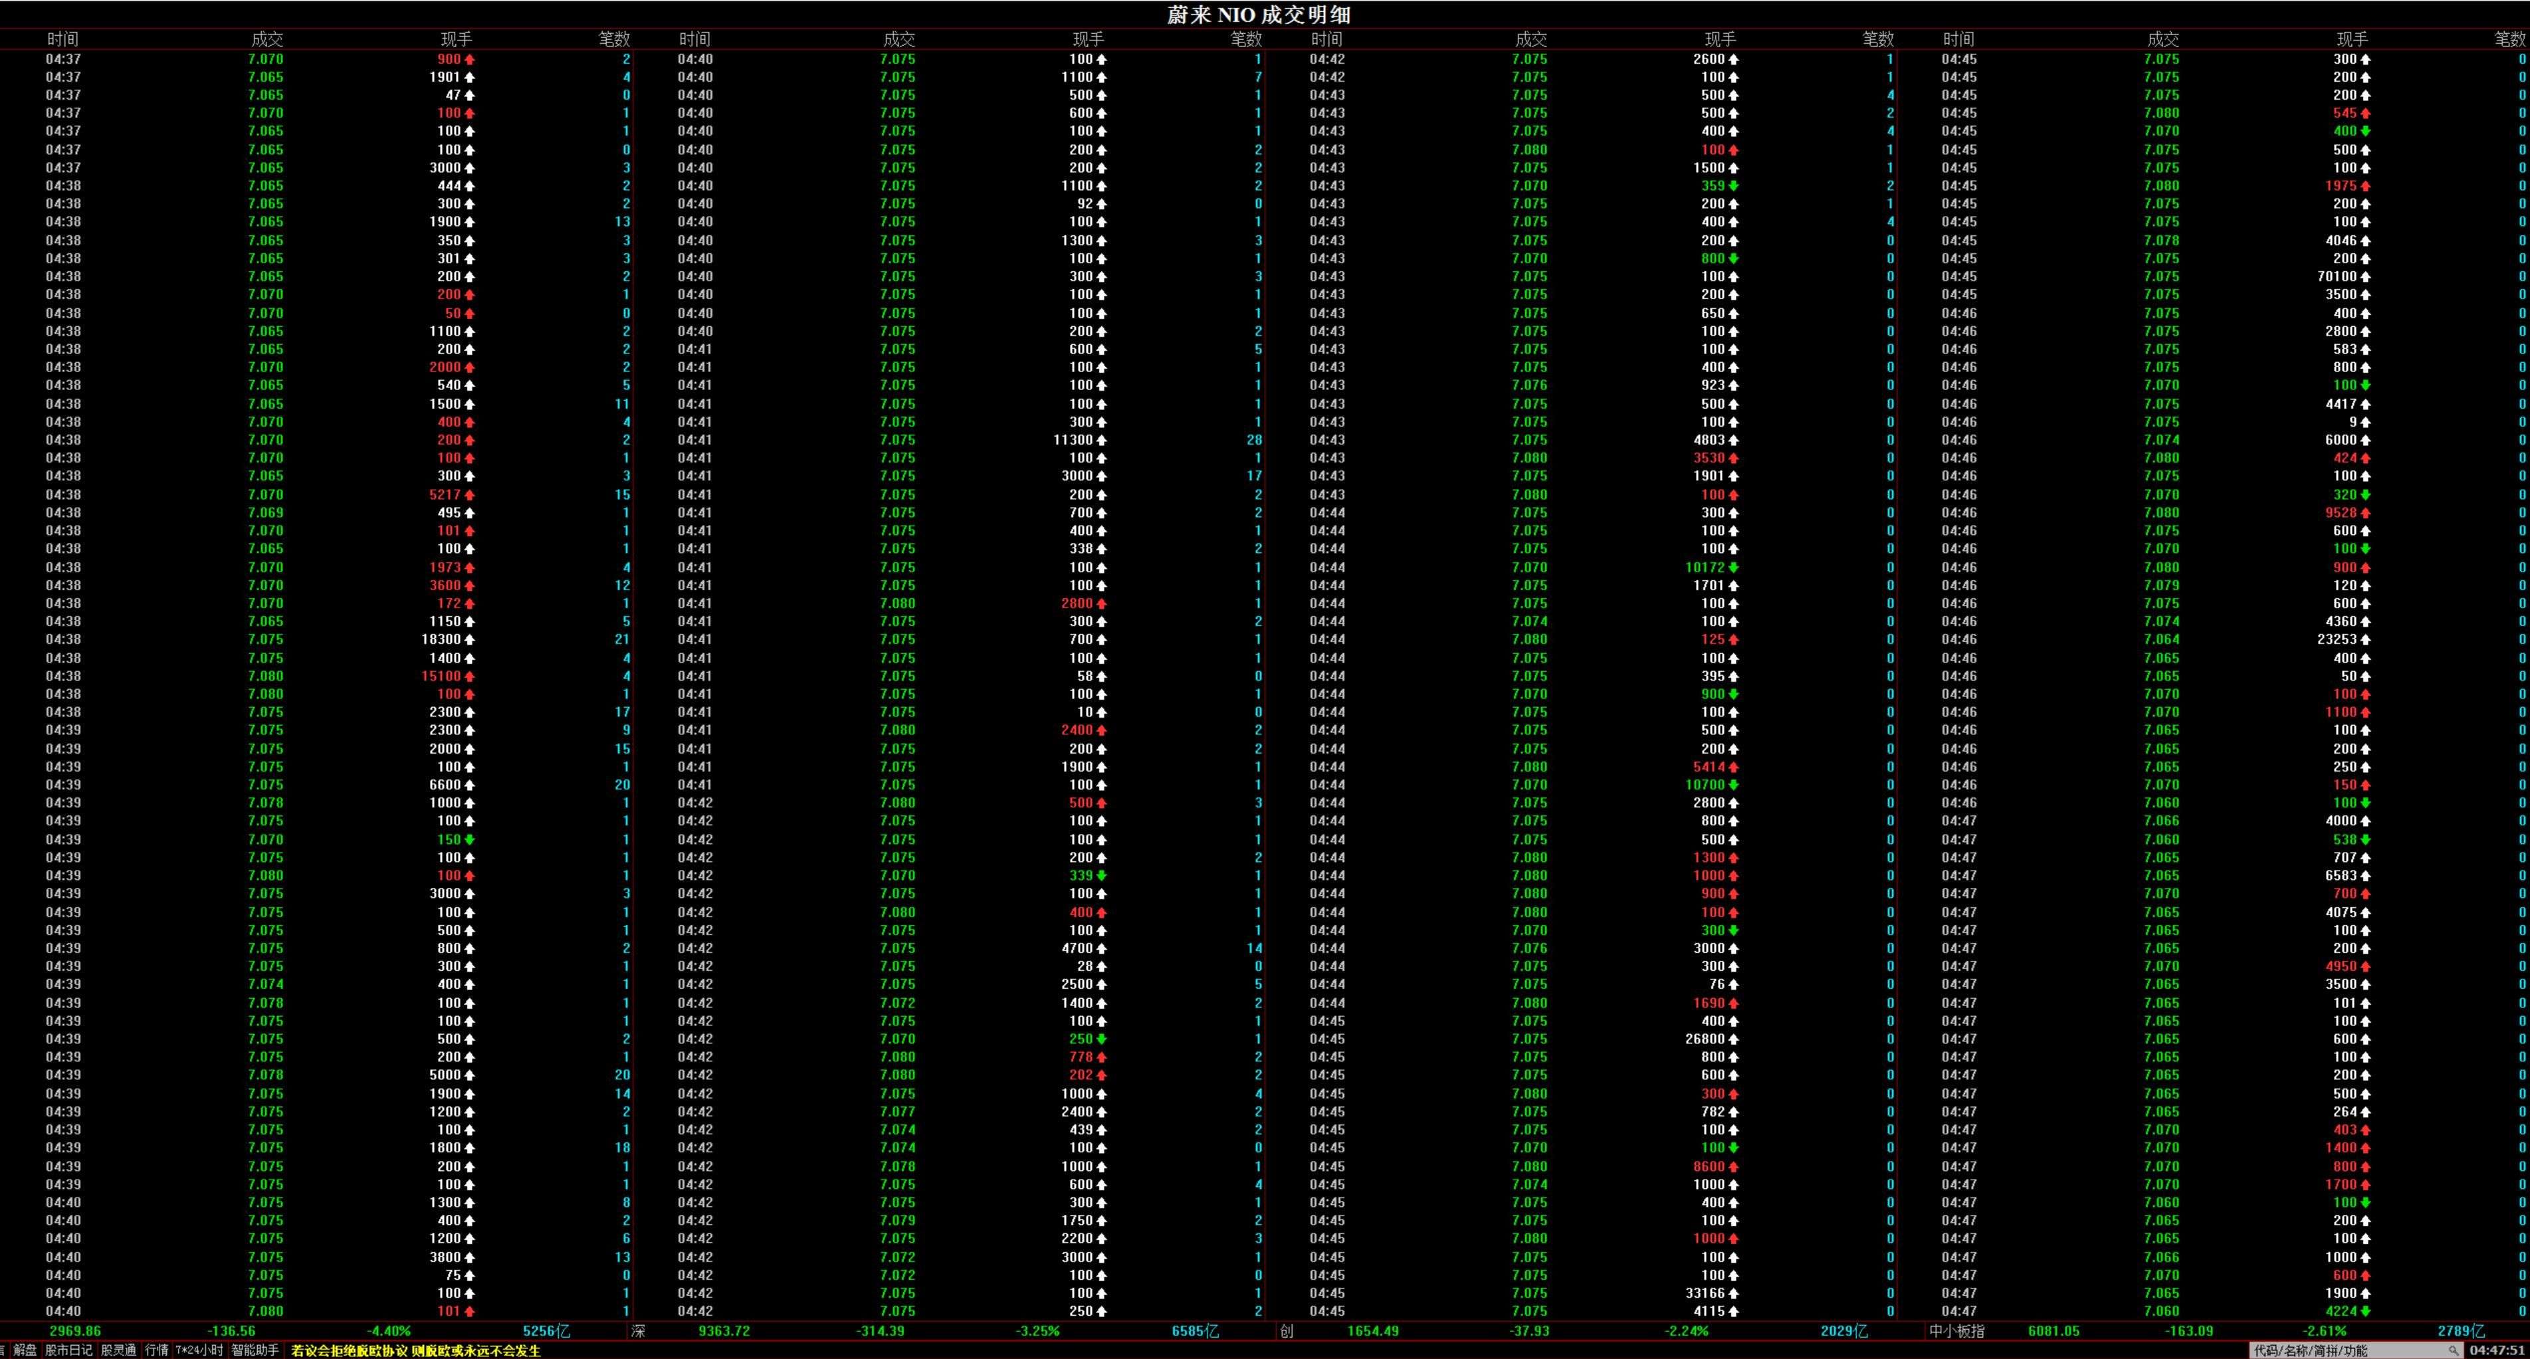Click the 707 volume cell
2530x1359 pixels.
[2351, 857]
